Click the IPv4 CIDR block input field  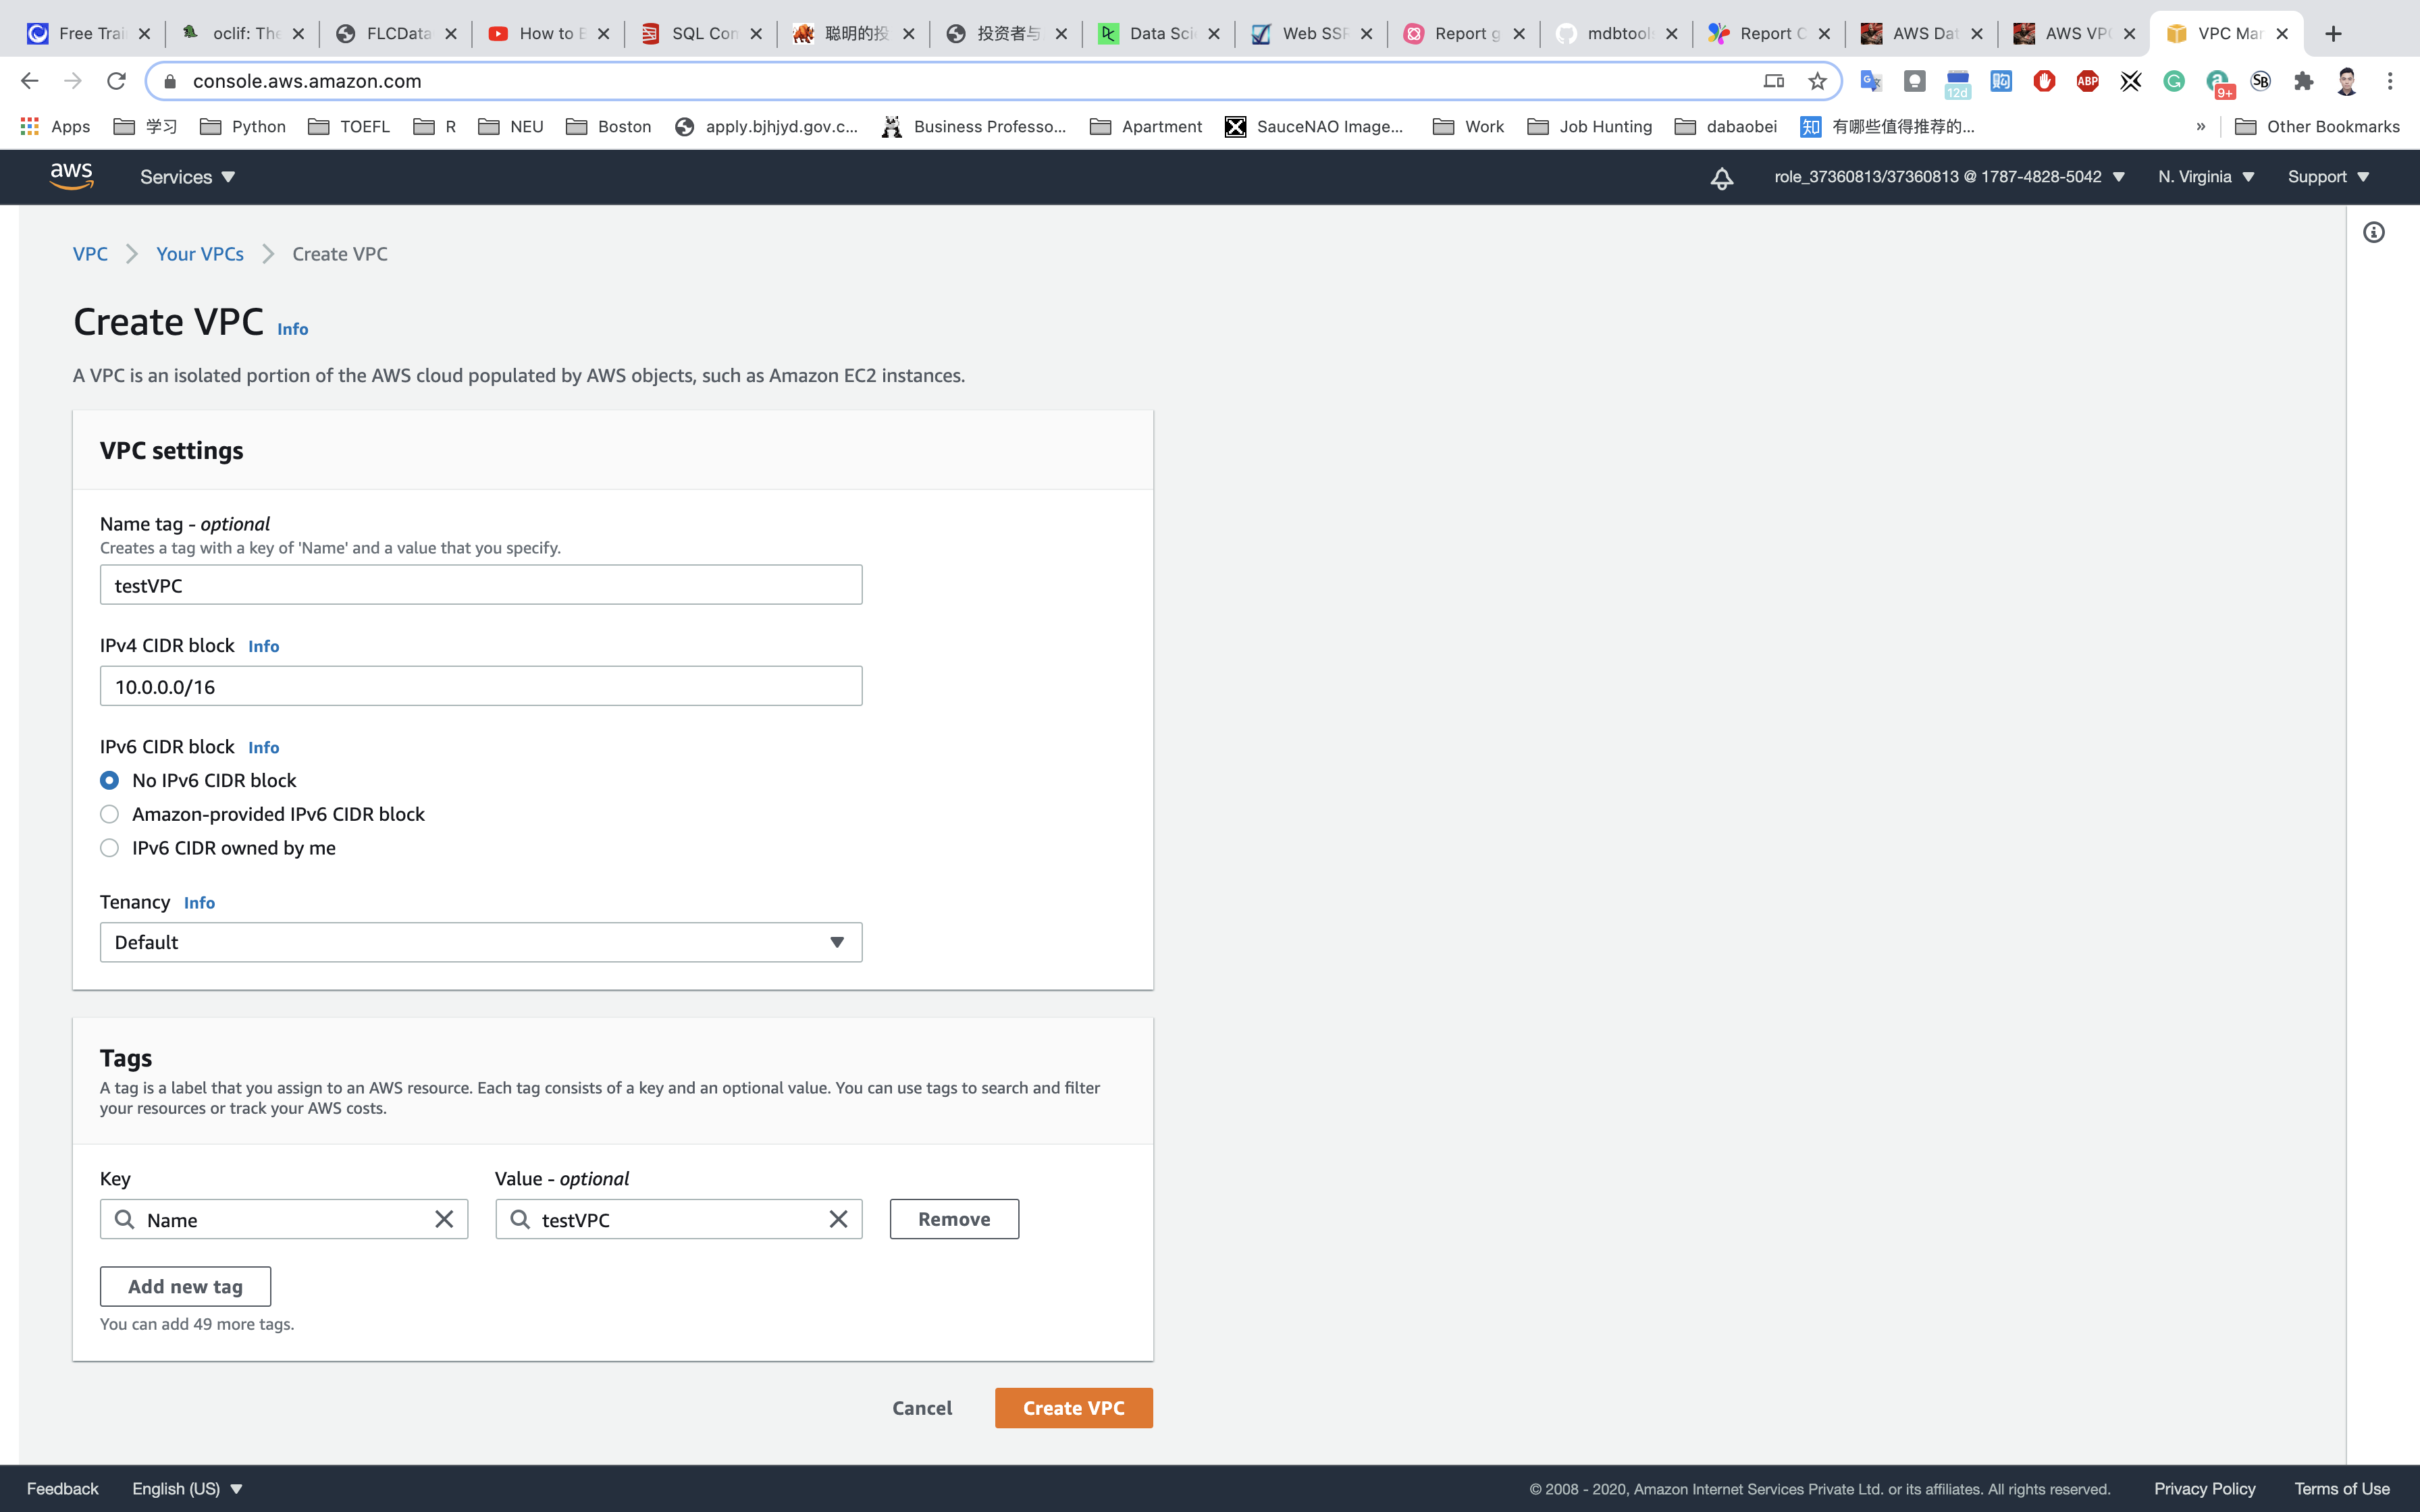[x=480, y=686]
